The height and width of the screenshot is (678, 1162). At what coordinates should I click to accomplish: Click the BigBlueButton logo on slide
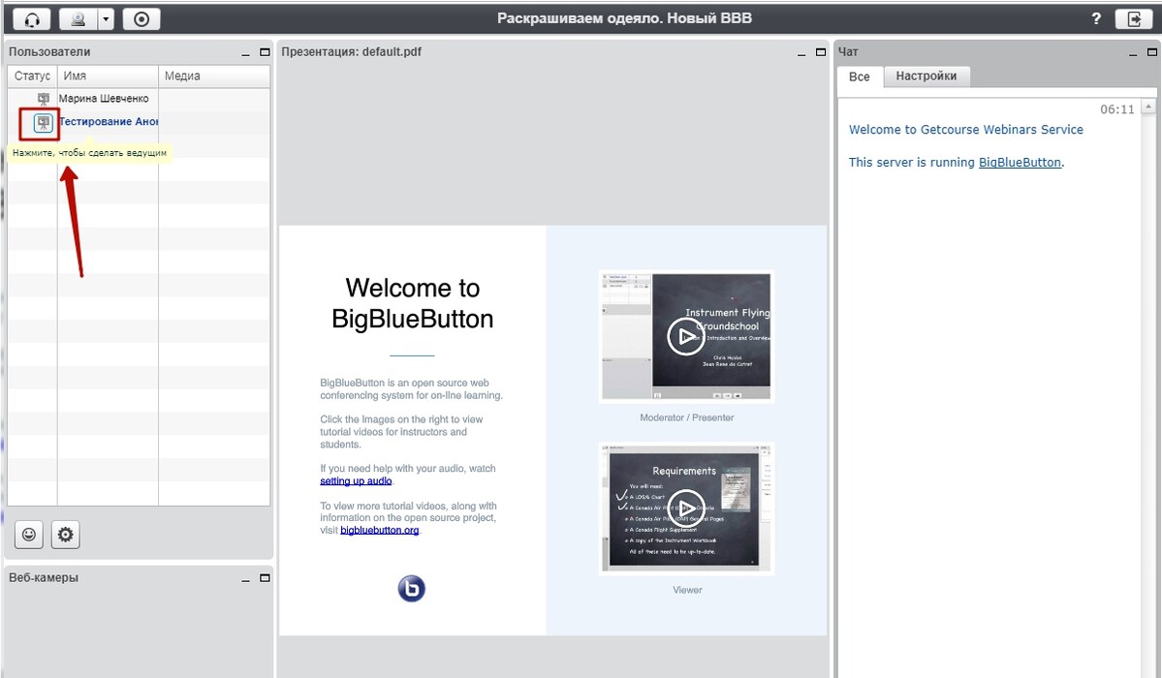click(411, 588)
